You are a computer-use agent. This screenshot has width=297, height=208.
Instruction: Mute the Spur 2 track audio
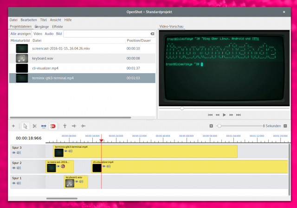(19, 168)
